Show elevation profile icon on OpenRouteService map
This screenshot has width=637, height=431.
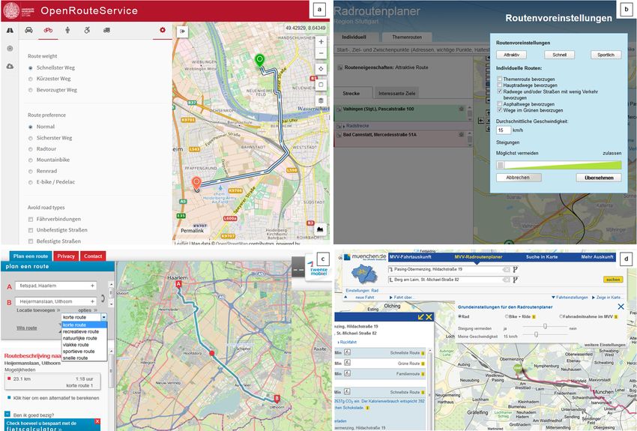point(321,229)
